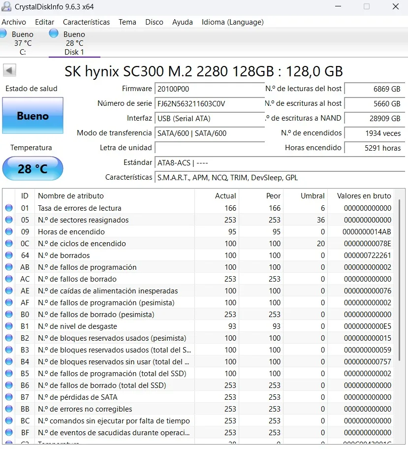Click the status dot for attribute AE
This screenshot has width=408, height=449.
9,290
